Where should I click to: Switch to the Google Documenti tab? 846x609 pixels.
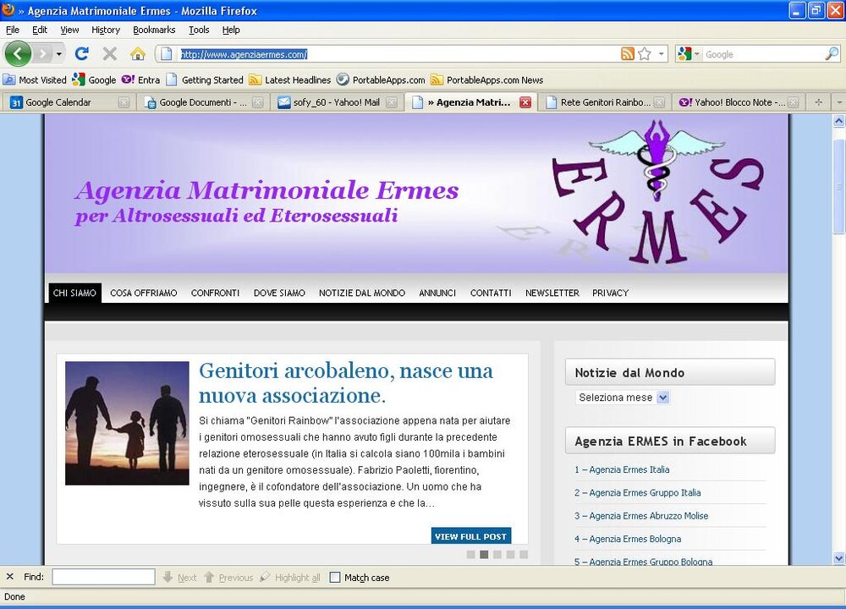(202, 102)
